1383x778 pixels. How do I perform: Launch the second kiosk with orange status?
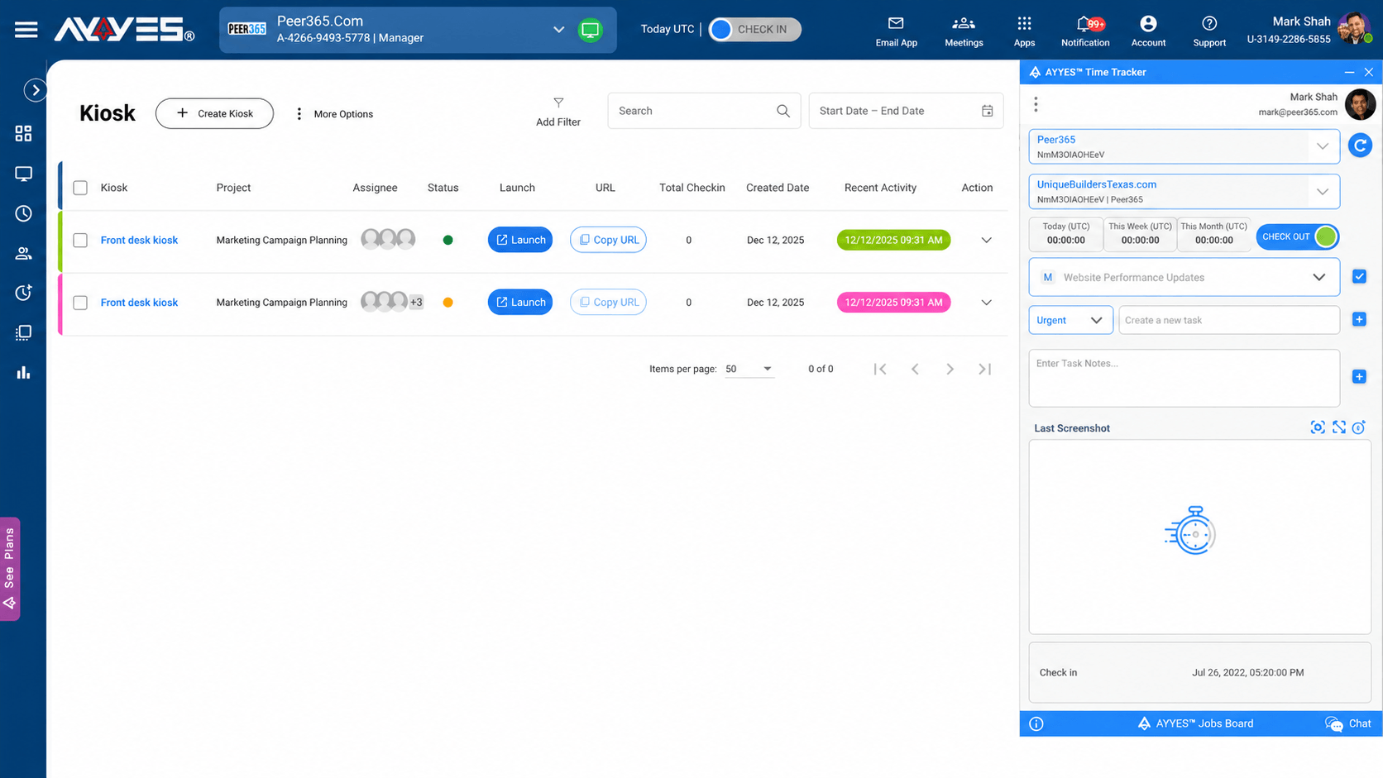(520, 303)
